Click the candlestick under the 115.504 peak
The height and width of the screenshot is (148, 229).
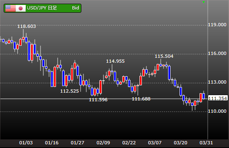coord(161,65)
